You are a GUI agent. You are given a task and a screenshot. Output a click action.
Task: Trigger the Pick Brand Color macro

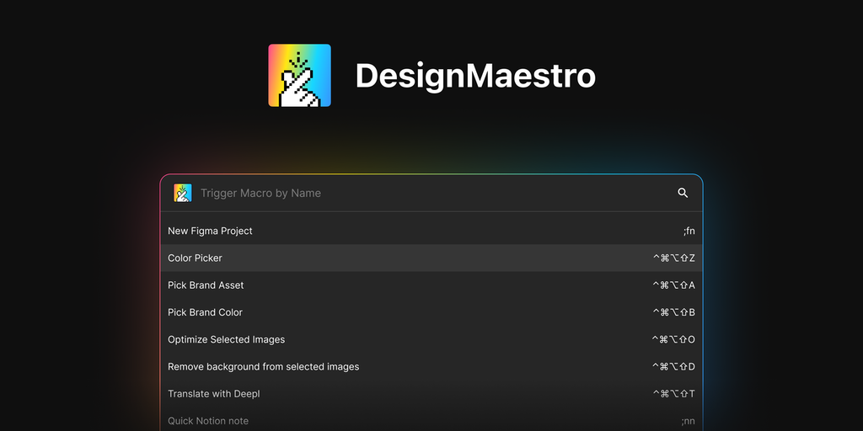pyautogui.click(x=431, y=312)
